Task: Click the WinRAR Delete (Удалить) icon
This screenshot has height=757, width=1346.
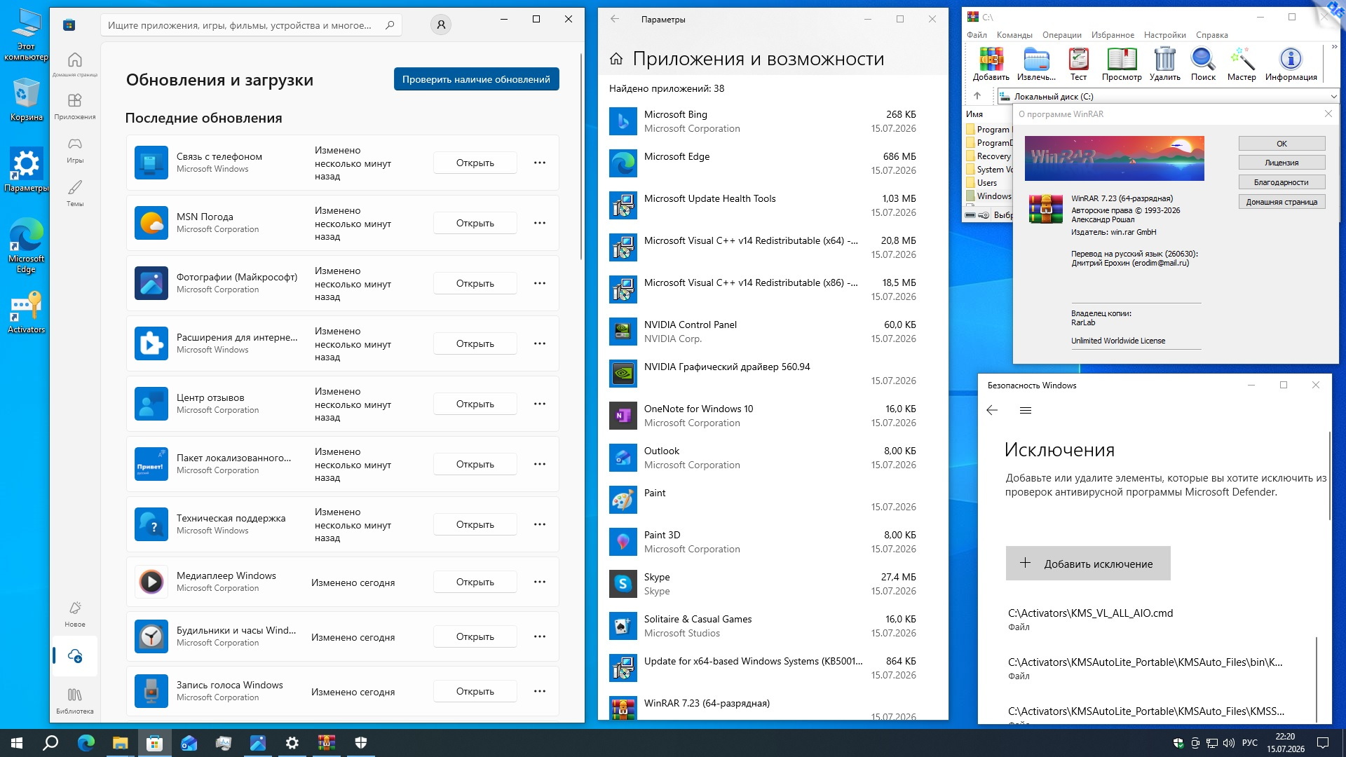Action: pos(1164,64)
